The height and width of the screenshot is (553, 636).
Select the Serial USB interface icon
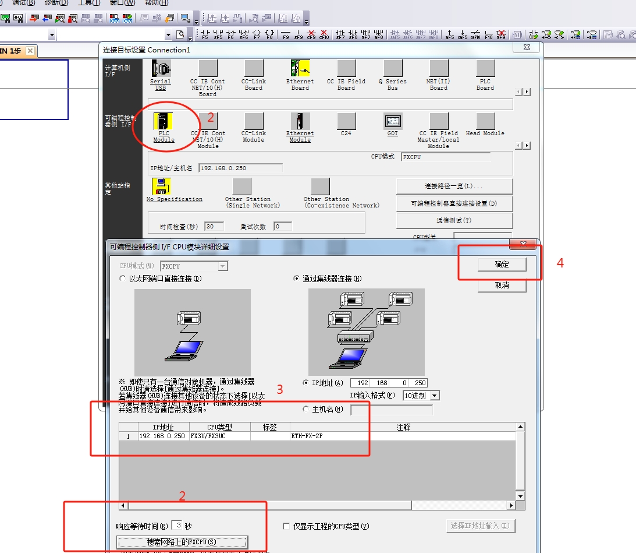click(161, 69)
